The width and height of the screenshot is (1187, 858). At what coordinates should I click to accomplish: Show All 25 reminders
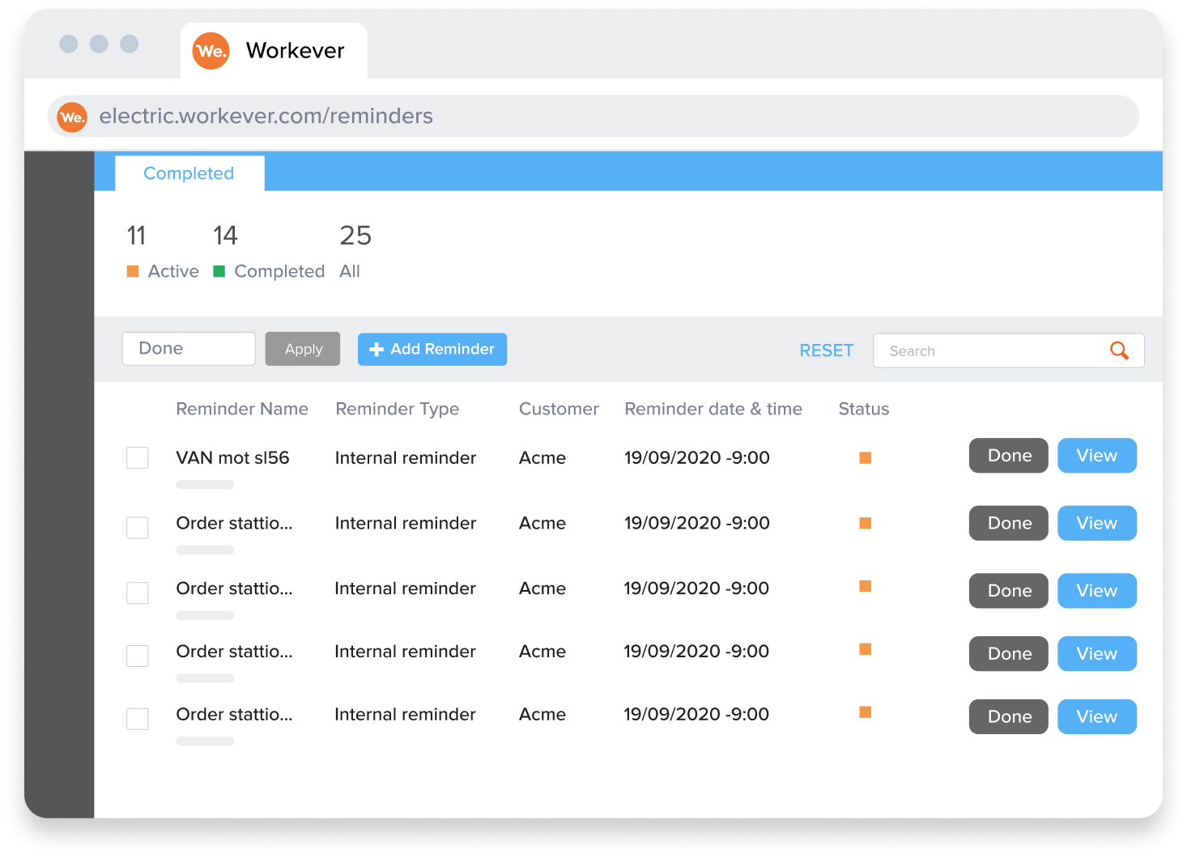355,236
